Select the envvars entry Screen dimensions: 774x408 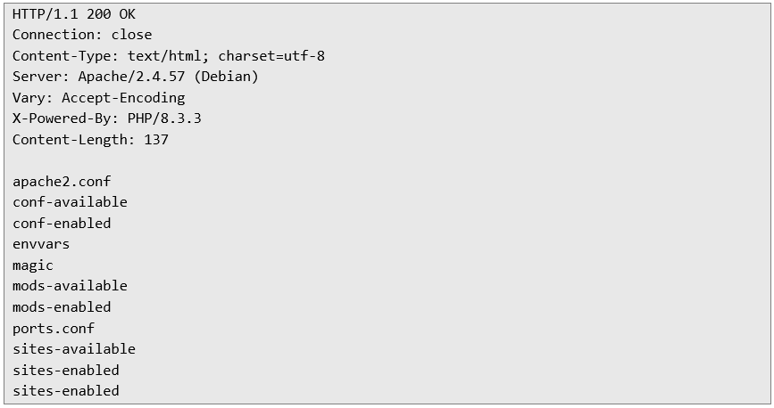tap(41, 244)
